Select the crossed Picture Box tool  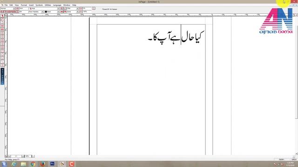[2, 40]
